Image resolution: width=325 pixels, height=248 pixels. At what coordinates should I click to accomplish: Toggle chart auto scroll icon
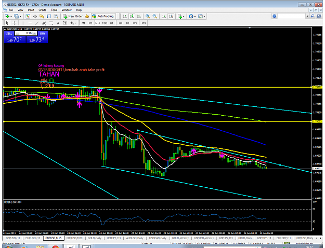[x=164, y=16]
